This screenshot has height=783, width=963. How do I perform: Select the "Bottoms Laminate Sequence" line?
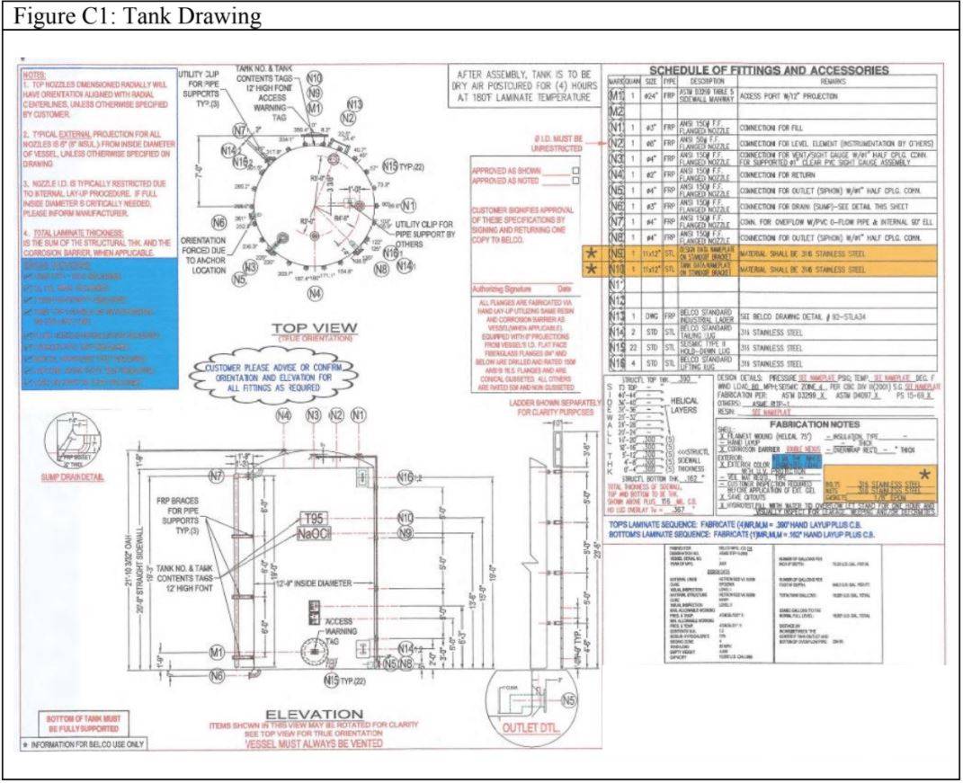coord(741,535)
